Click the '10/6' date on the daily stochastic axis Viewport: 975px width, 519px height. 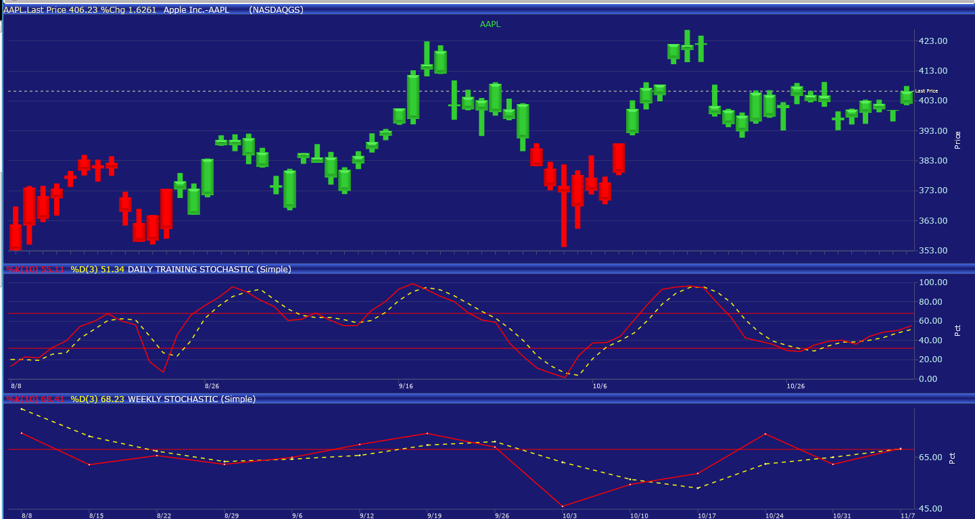click(x=600, y=386)
